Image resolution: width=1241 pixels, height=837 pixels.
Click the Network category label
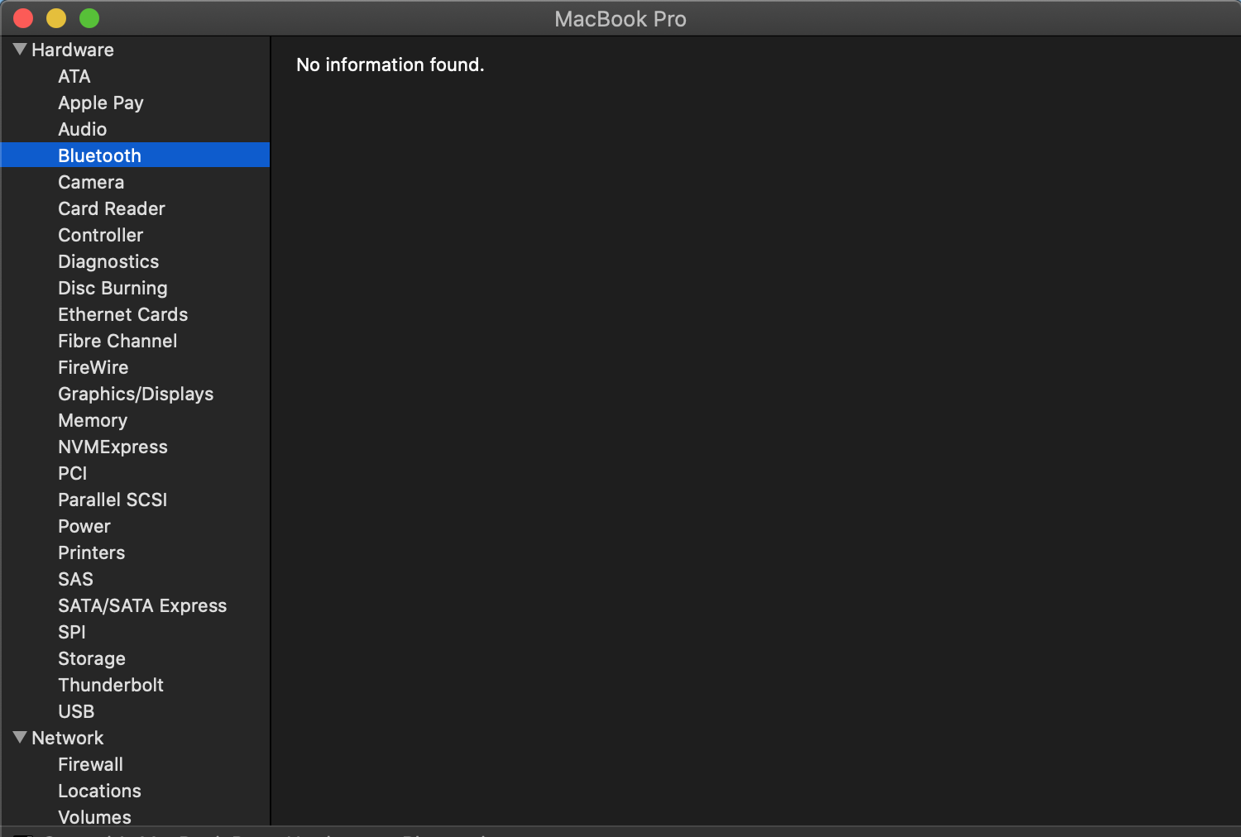(x=68, y=738)
